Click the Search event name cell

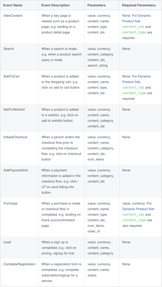coord(9,49)
